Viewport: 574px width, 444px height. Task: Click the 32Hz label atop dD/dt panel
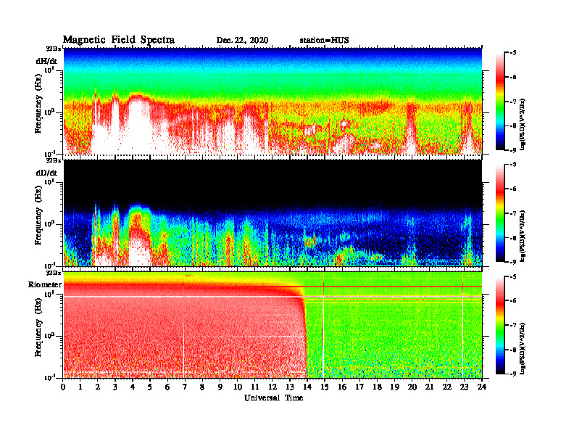click(54, 160)
